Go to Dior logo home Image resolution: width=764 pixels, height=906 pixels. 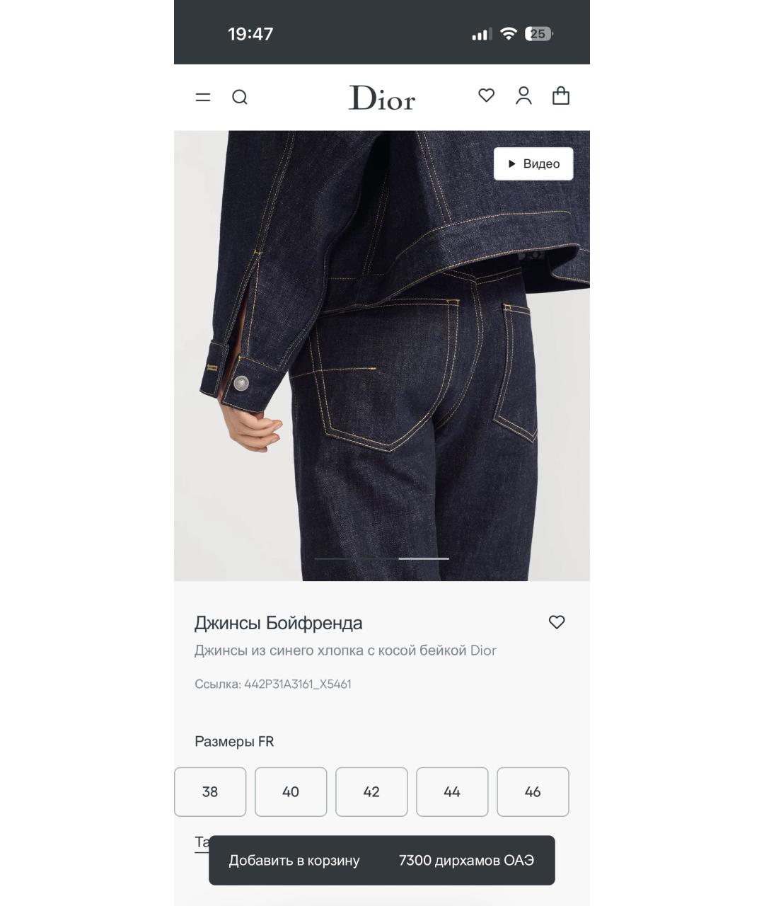point(382,98)
